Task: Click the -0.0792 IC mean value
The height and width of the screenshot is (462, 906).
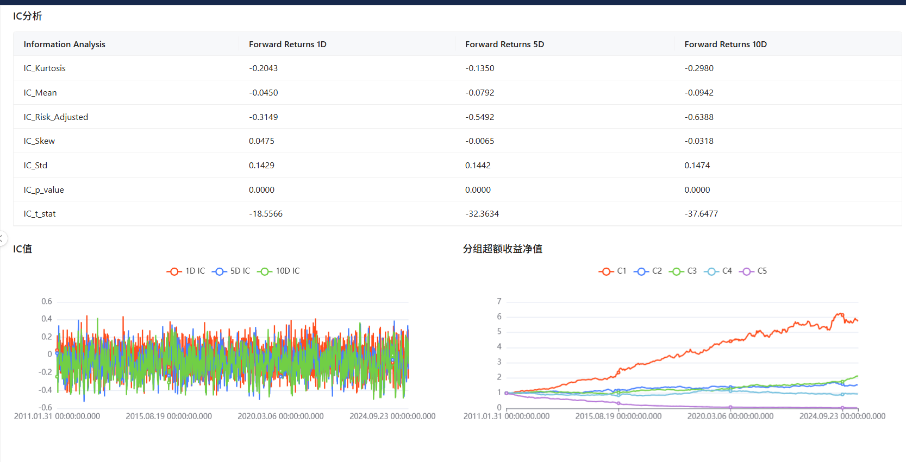Action: (480, 93)
